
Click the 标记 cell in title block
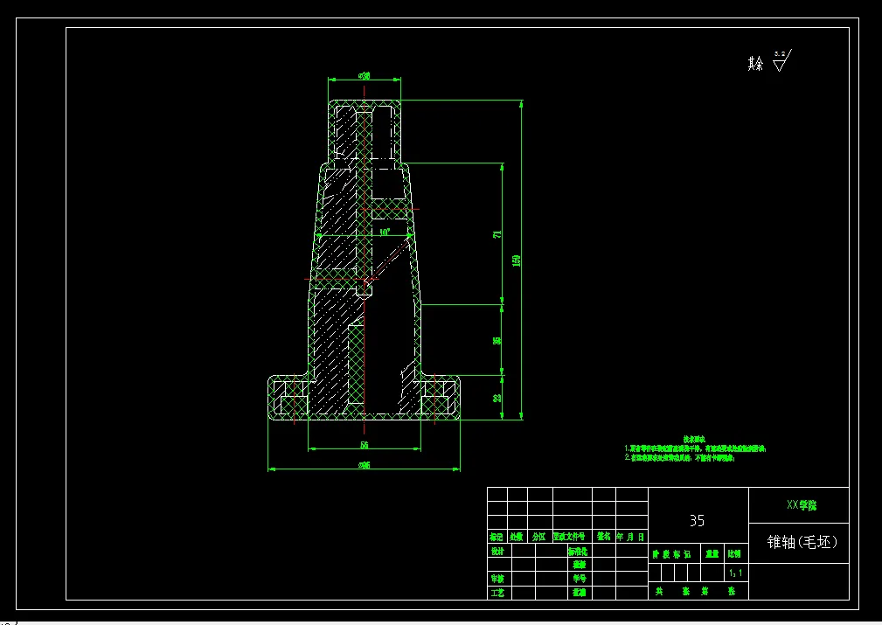click(497, 537)
